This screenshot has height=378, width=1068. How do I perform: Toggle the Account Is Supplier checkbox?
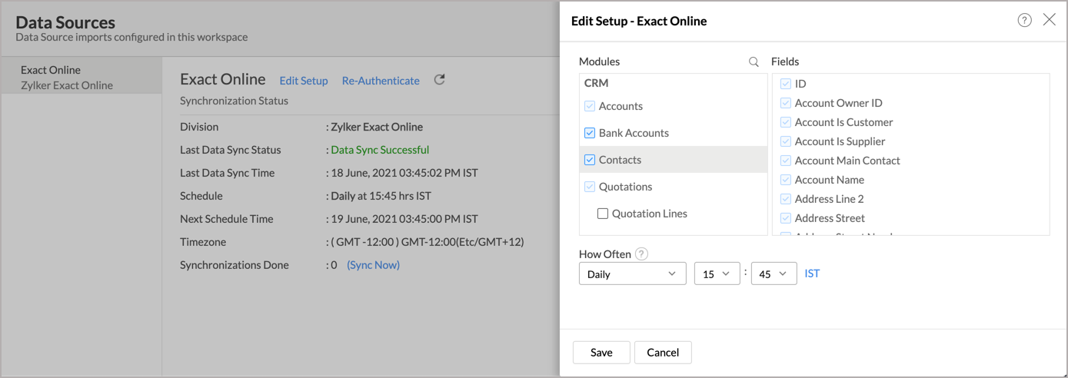tap(786, 141)
